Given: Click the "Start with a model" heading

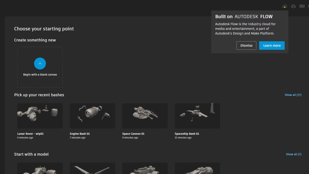Looking at the screenshot, I should (x=31, y=154).
